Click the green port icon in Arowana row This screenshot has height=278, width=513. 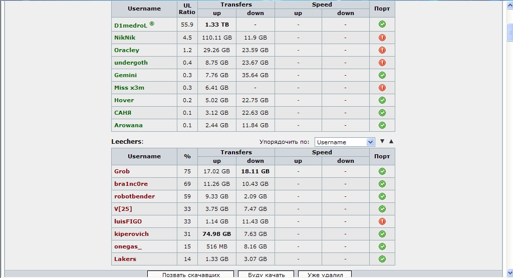point(382,125)
